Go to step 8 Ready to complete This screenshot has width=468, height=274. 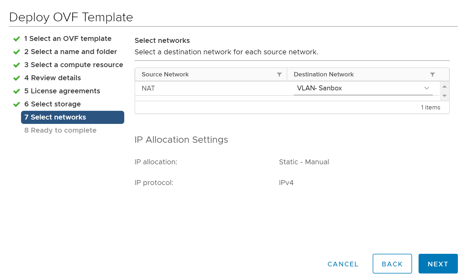(60, 130)
